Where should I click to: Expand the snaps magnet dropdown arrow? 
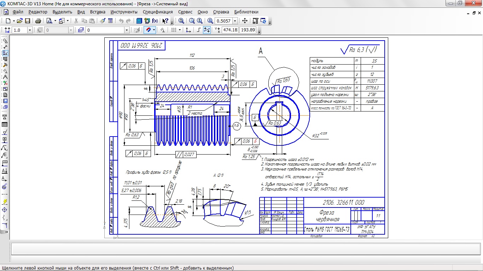coord(154,30)
